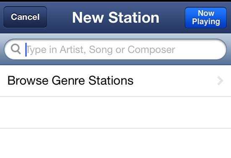Click the blank area below second divider
This screenshot has width=231, height=158.
115,143
